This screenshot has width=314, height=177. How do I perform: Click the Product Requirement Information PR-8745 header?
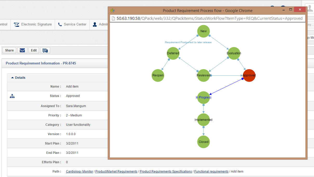click(41, 63)
